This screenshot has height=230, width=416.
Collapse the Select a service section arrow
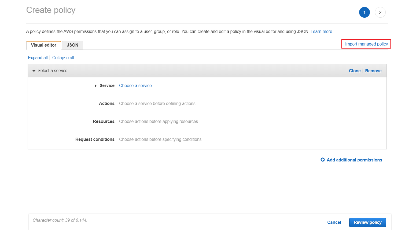click(x=34, y=71)
